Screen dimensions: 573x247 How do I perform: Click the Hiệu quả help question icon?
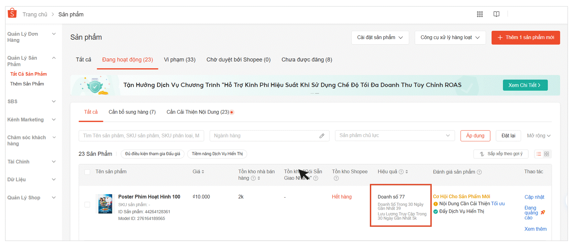[401, 172]
